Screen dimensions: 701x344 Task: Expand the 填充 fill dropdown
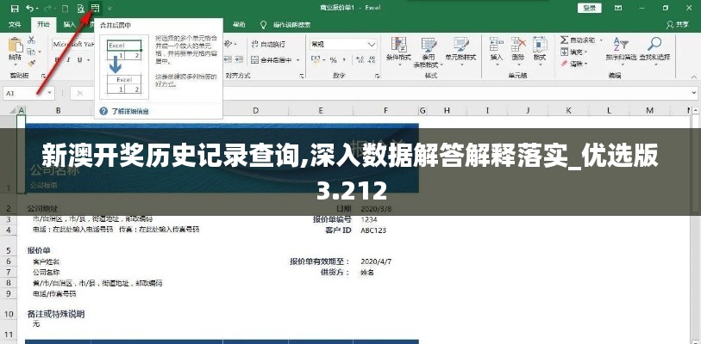pos(585,52)
